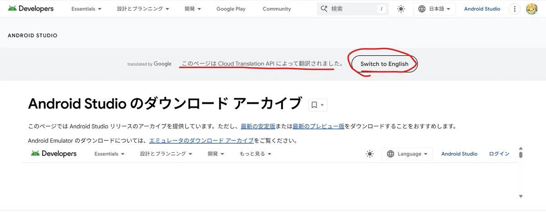Screen dimensions: 546x212
Task: Click the bookmark icon beside the page title
Action: [x=314, y=105]
